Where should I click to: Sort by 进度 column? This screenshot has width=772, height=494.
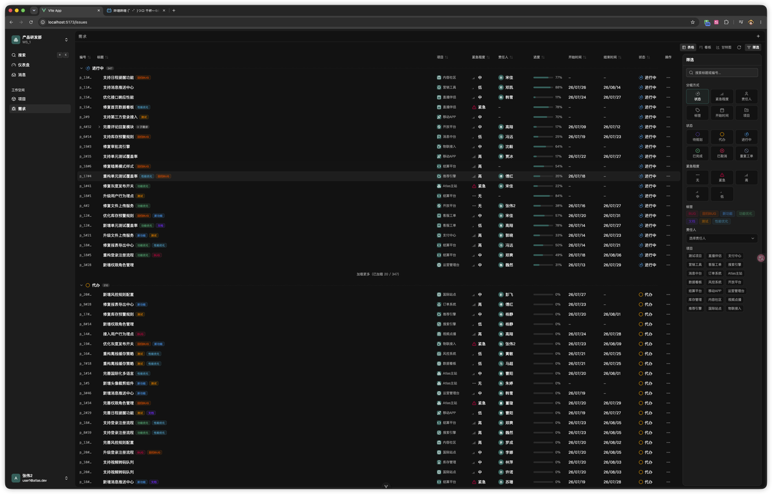click(x=539, y=58)
